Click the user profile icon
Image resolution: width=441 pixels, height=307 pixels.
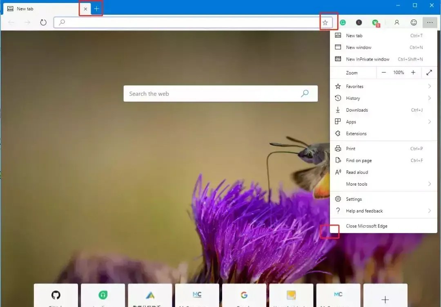(396, 22)
